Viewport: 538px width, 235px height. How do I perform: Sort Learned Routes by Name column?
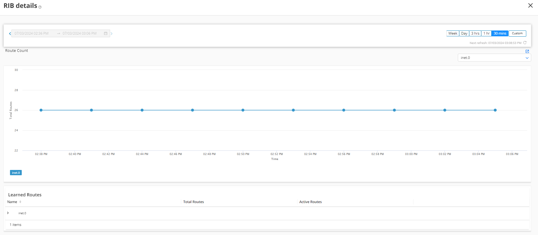click(20, 202)
